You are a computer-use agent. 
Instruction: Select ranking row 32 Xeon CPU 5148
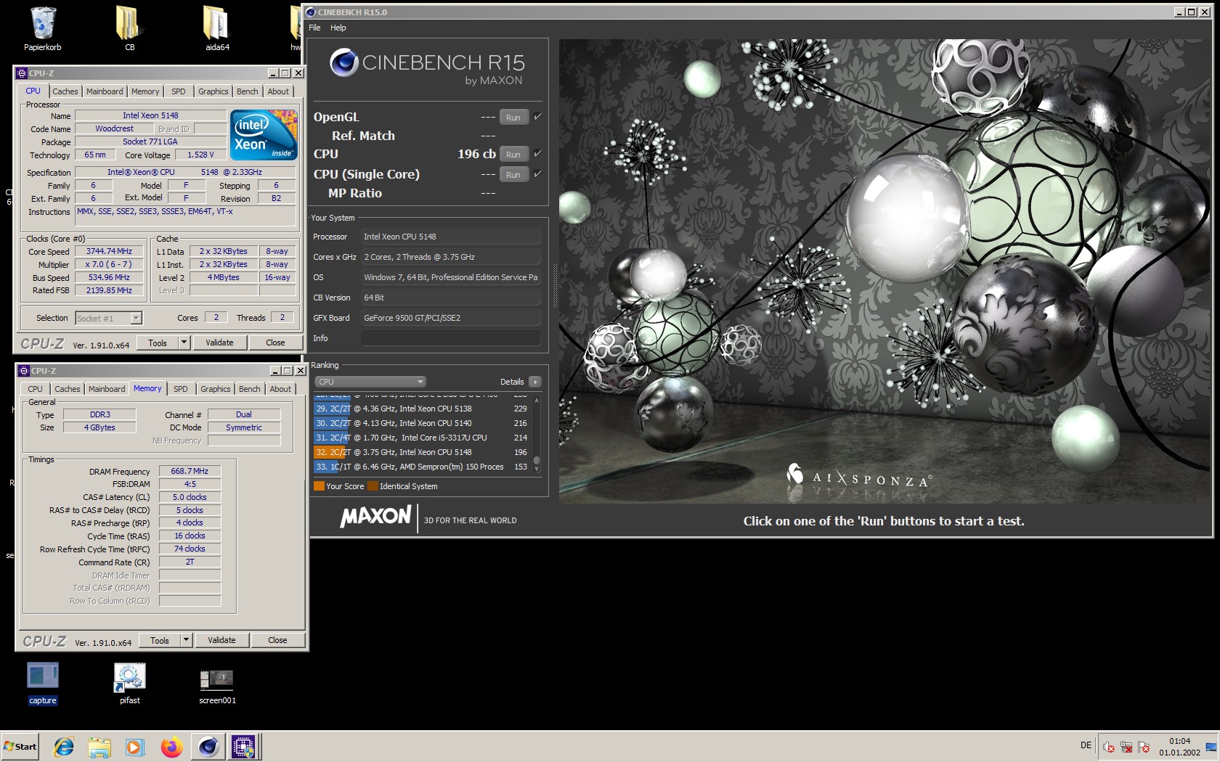[421, 452]
